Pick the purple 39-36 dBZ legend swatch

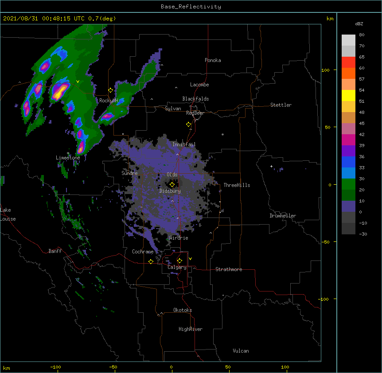[348, 151]
